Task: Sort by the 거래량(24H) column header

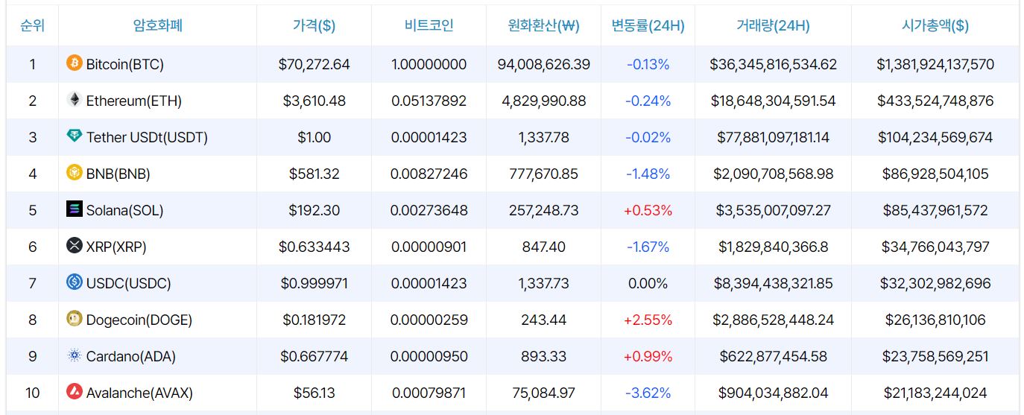Action: coord(774,25)
